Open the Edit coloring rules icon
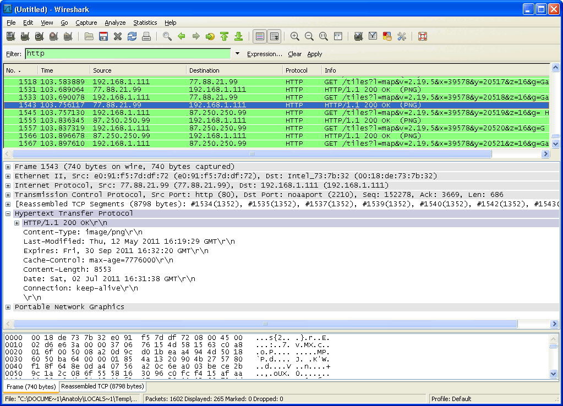 387,37
